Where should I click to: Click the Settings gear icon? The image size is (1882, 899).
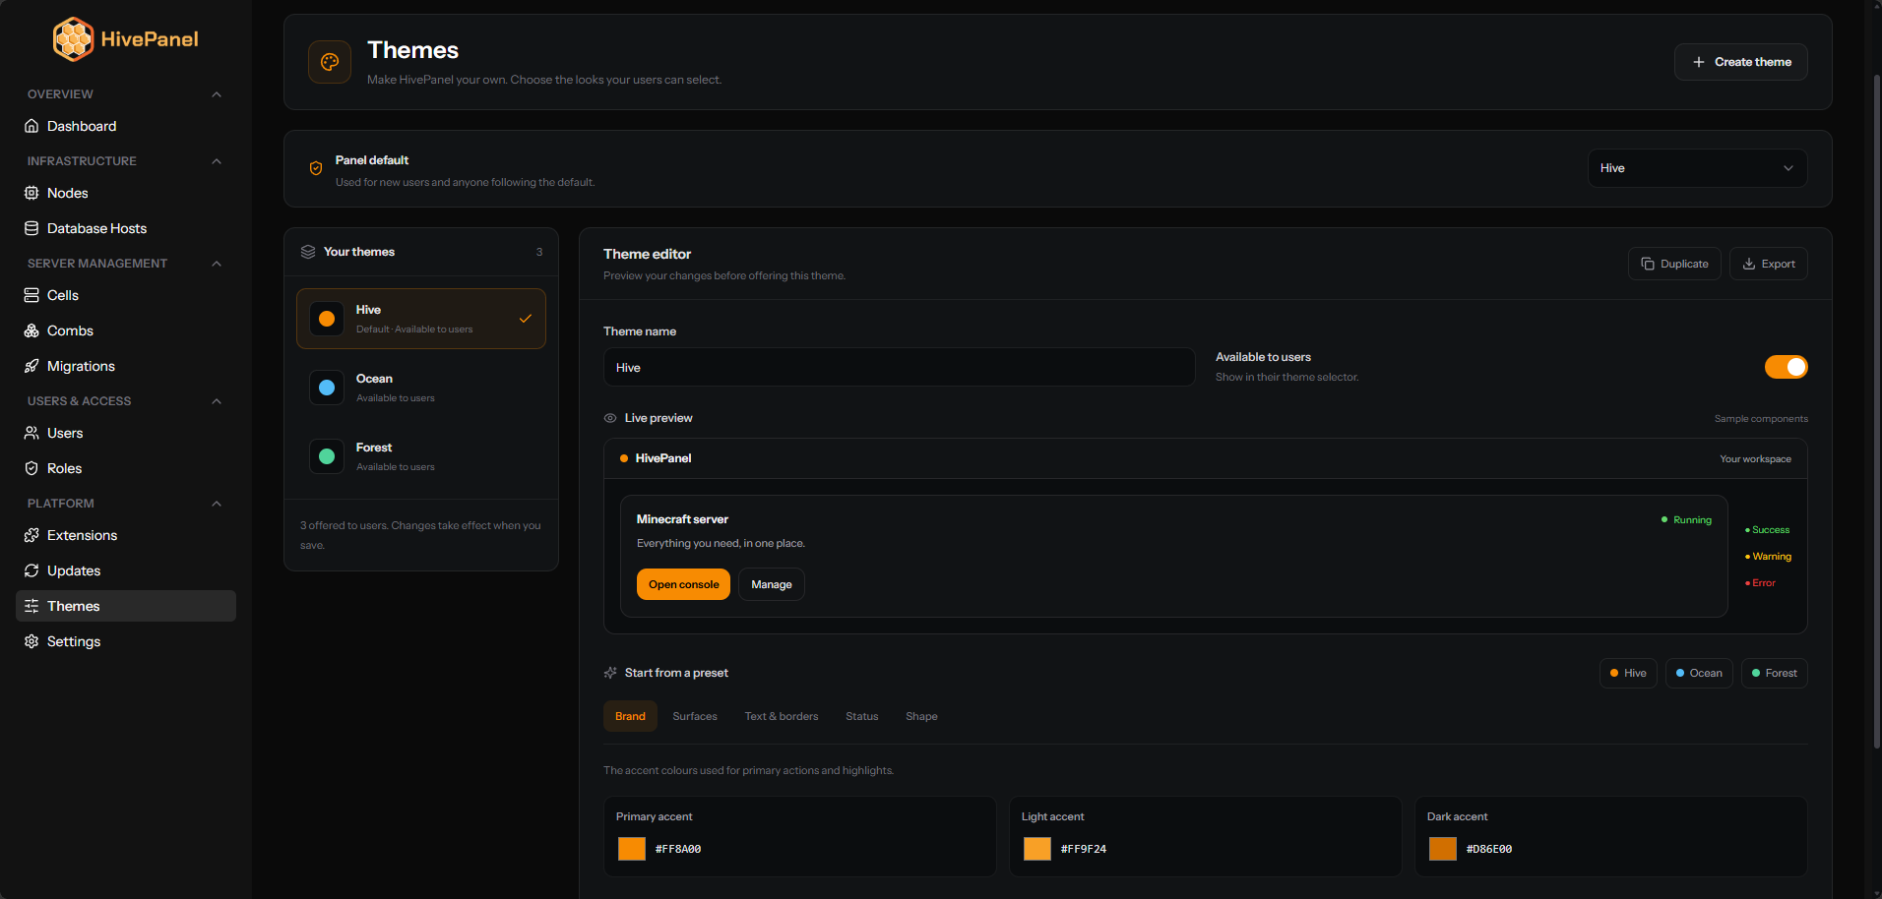31,641
